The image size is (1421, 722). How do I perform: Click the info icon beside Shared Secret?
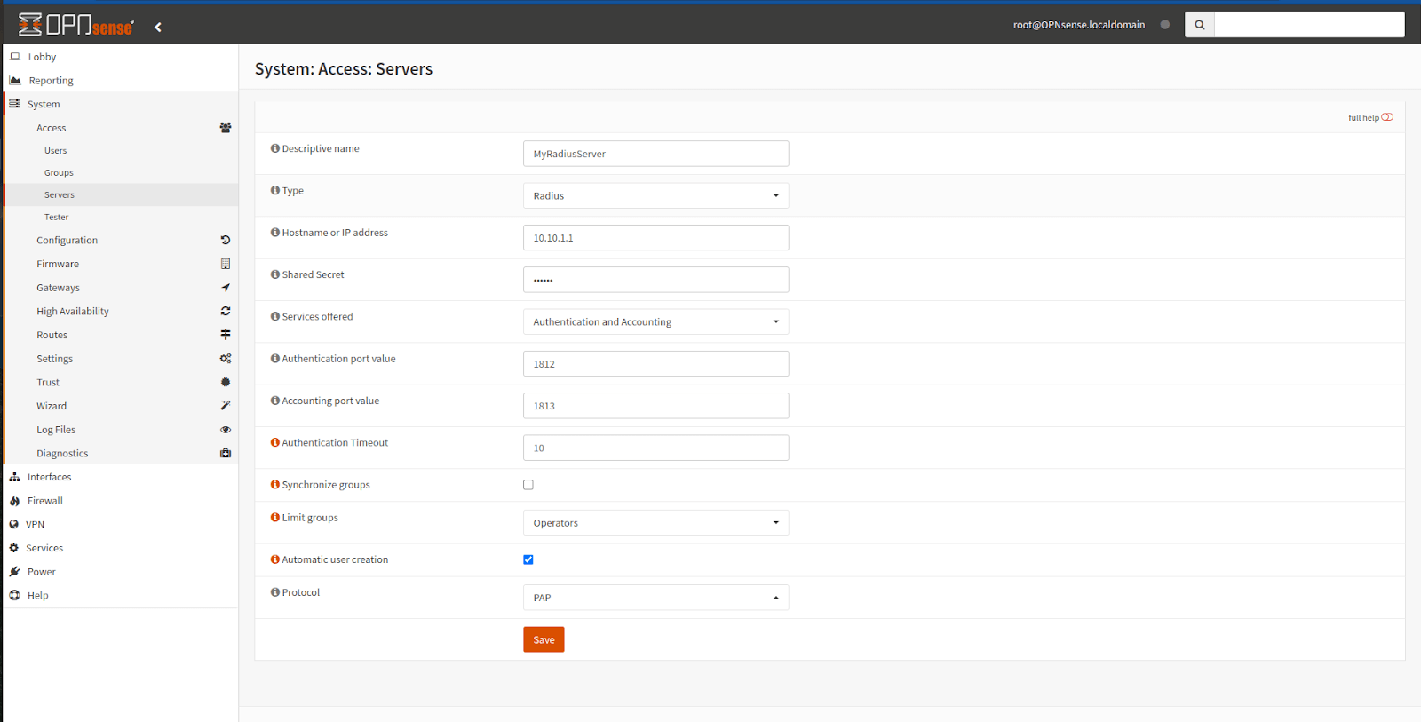tap(275, 274)
